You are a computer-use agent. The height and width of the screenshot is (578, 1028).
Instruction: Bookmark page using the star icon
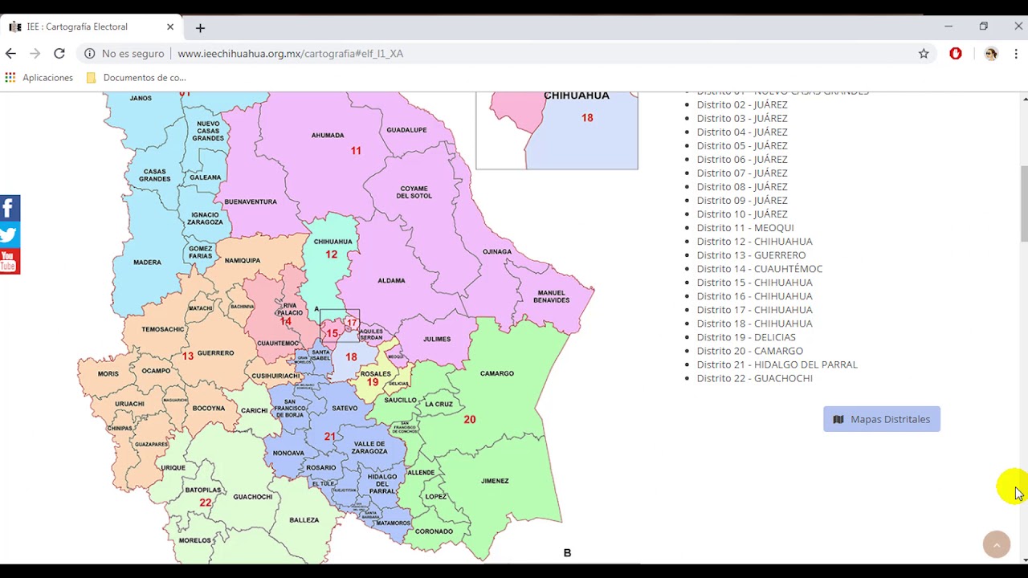[x=924, y=54]
